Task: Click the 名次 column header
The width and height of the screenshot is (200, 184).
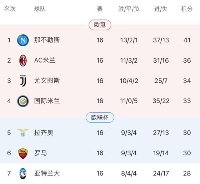Action: click(x=10, y=9)
